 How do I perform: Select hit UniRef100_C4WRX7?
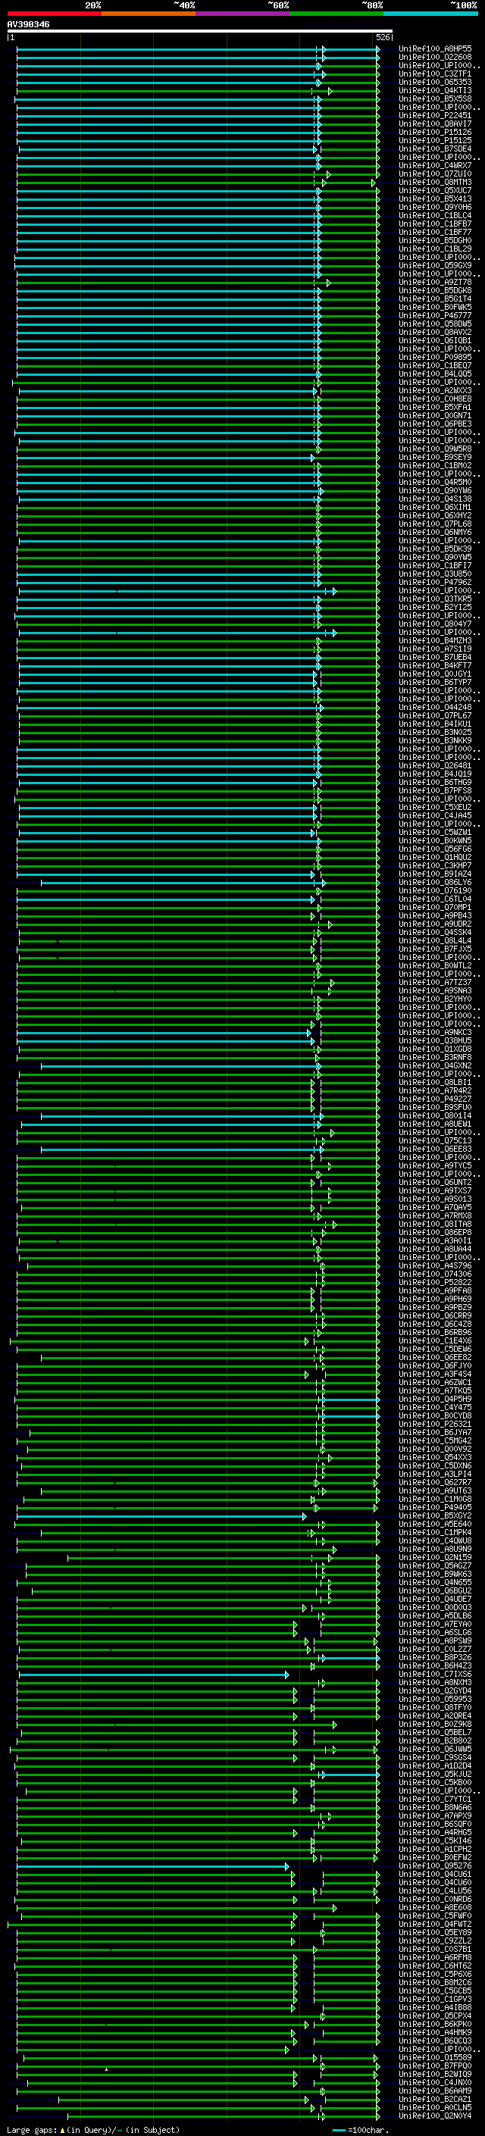(x=435, y=165)
